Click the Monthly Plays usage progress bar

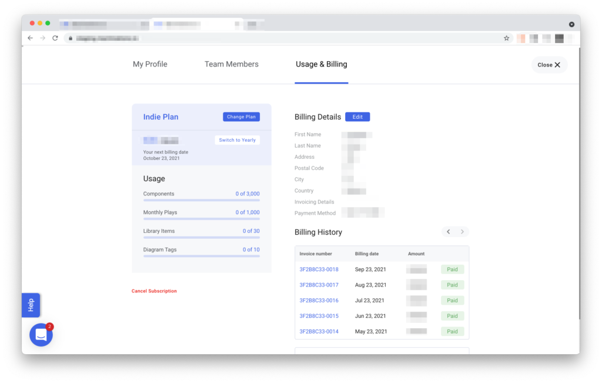202,219
